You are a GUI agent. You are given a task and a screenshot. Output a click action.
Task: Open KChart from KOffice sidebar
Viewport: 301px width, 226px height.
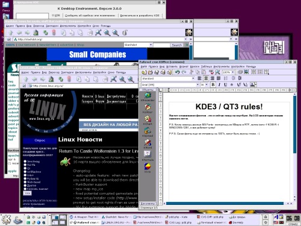(x=147, y=121)
